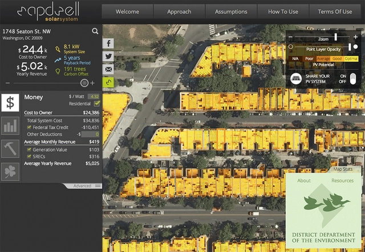Open the Terms Of Use tab
The image size is (365, 252).
coord(335,11)
